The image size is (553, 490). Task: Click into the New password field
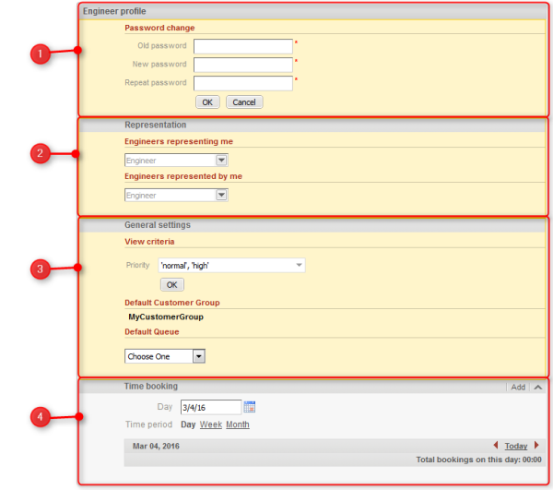242,65
